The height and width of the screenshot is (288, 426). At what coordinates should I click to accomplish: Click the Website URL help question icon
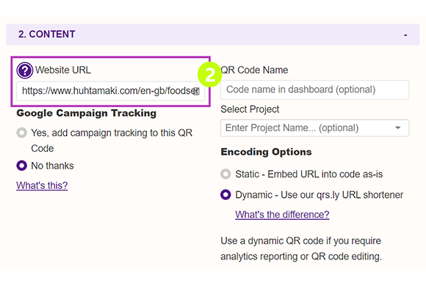pyautogui.click(x=25, y=70)
